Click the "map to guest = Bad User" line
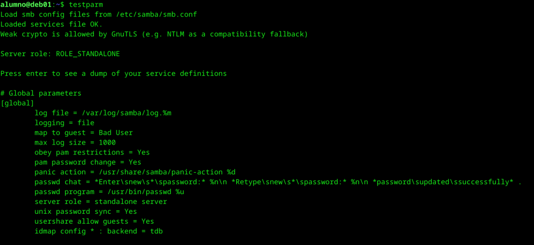The height and width of the screenshot is (245, 534). [83, 133]
